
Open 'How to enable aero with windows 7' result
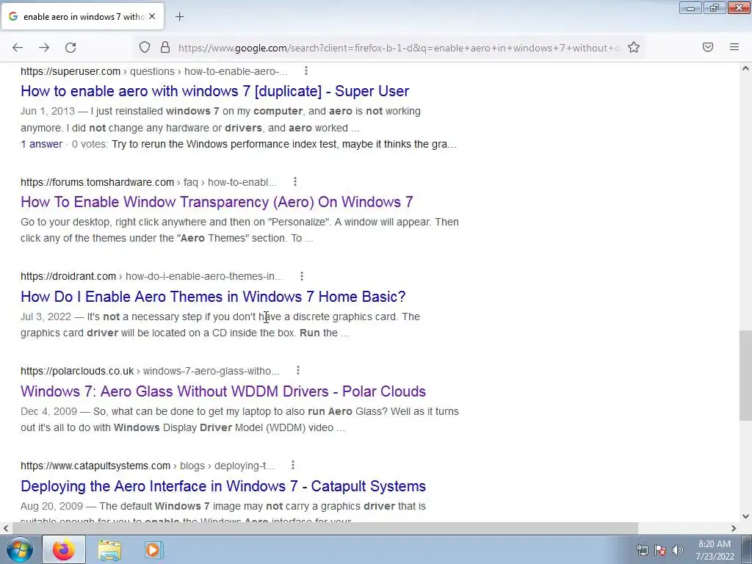pyautogui.click(x=215, y=90)
